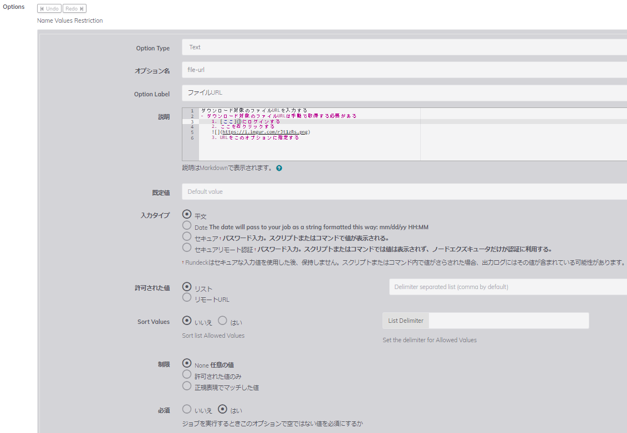Choose リモートURL for allowed values

click(x=187, y=297)
